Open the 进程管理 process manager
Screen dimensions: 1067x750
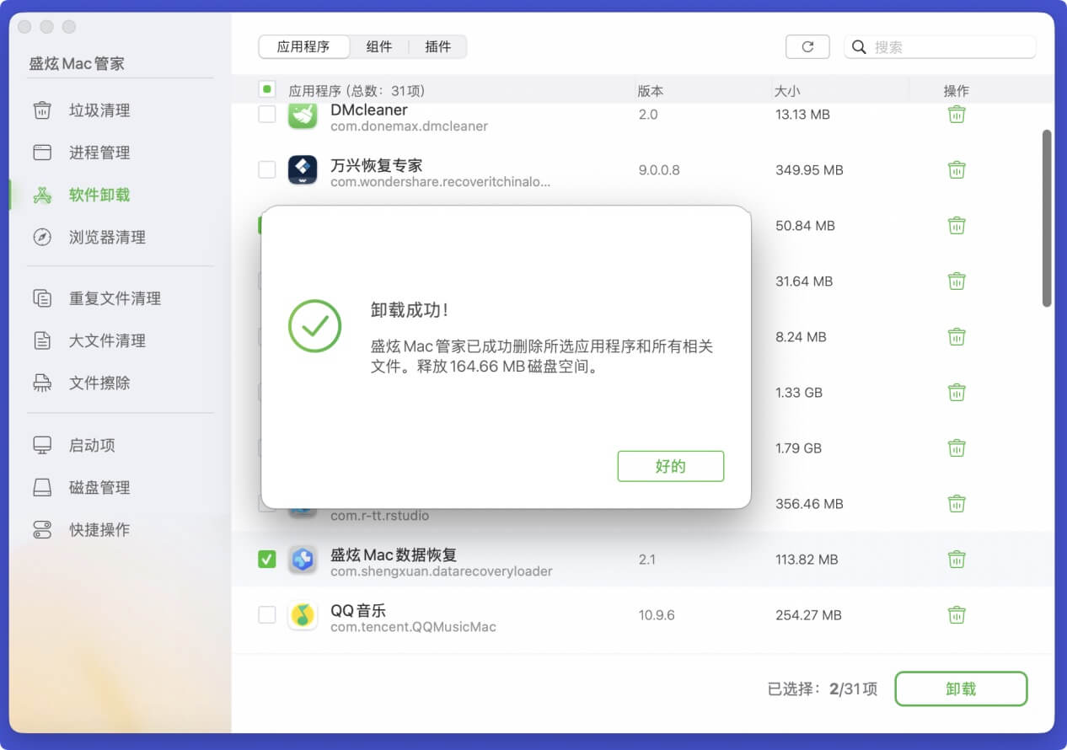coord(95,153)
